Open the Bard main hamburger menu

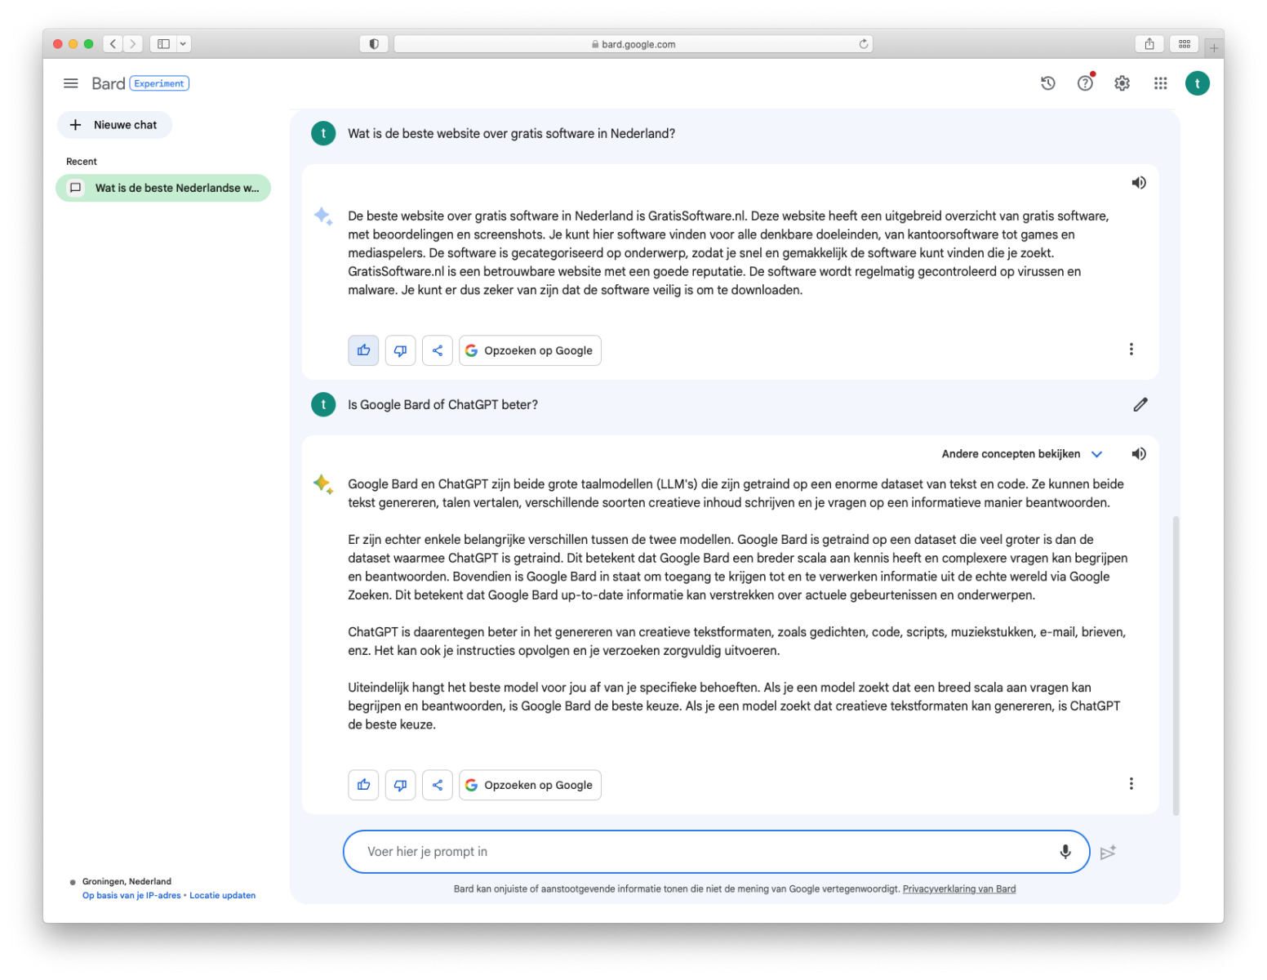[71, 83]
